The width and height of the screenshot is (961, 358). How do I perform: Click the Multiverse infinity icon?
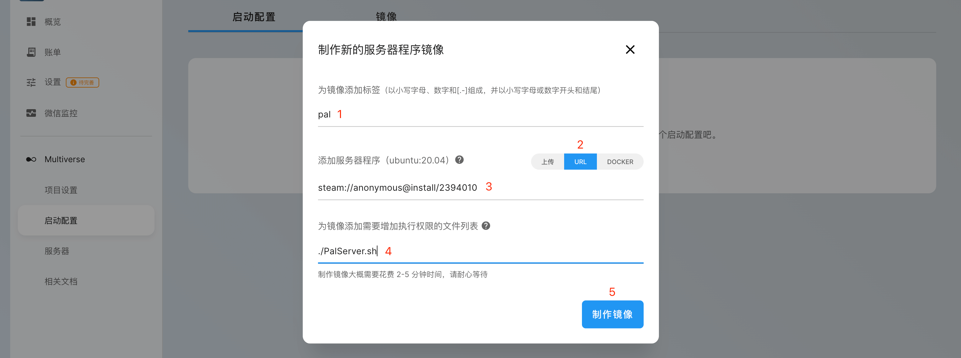(31, 159)
